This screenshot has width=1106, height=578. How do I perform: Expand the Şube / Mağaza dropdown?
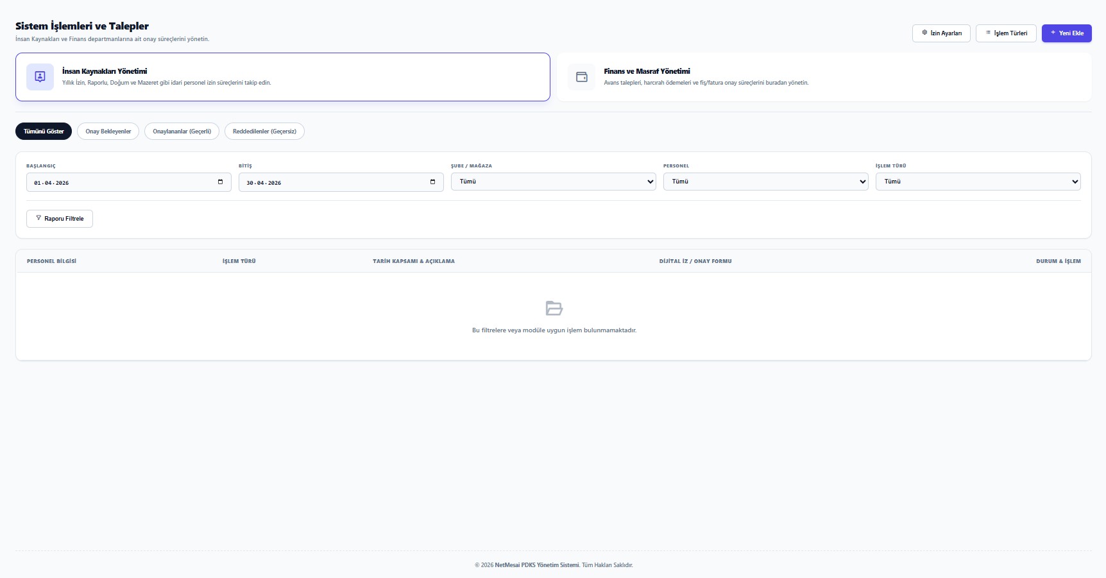click(x=554, y=182)
